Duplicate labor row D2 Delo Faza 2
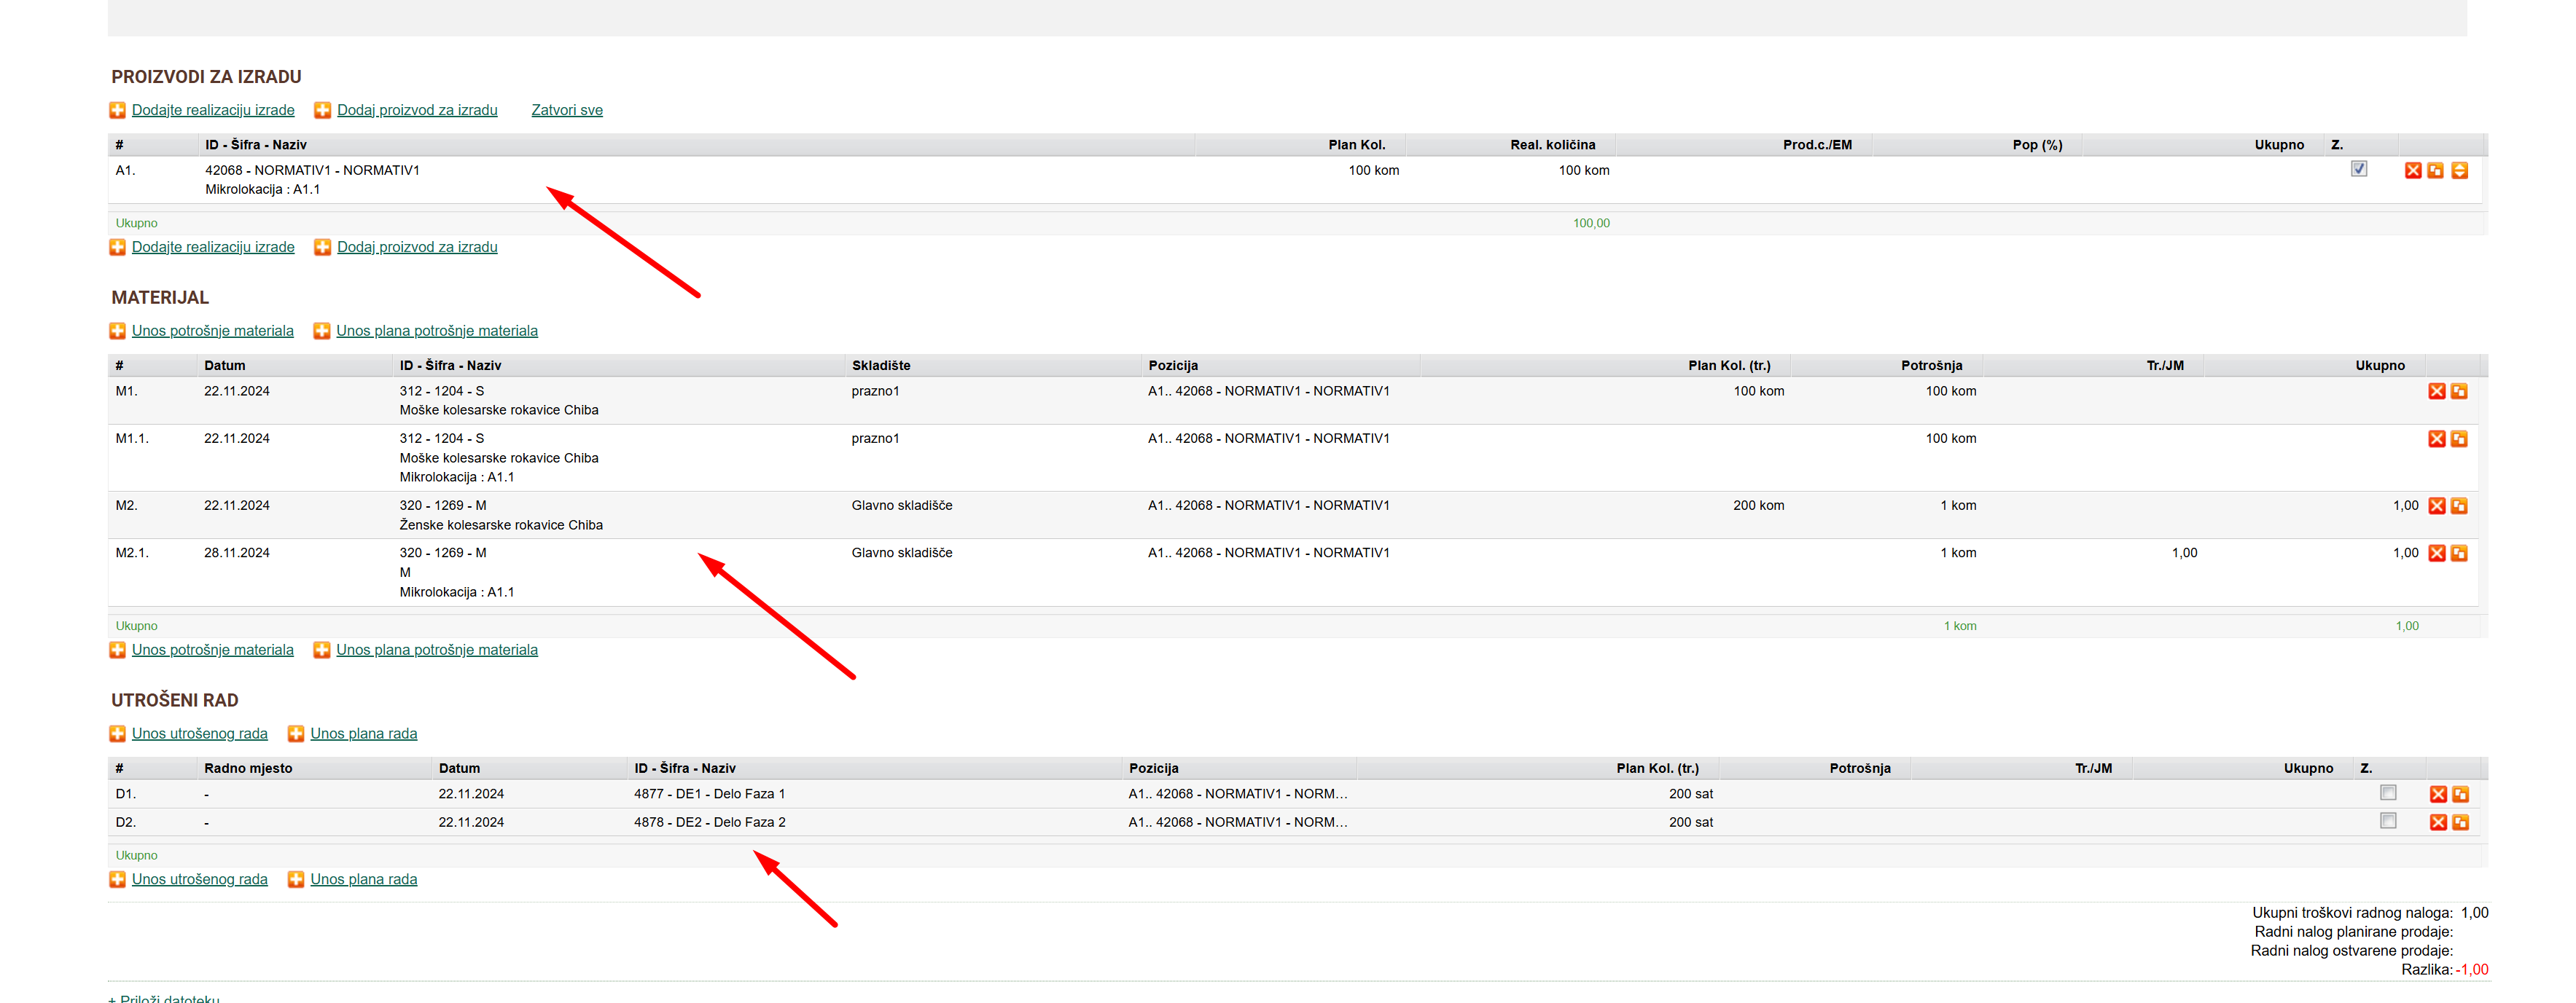This screenshot has width=2576, height=1003. [2460, 822]
